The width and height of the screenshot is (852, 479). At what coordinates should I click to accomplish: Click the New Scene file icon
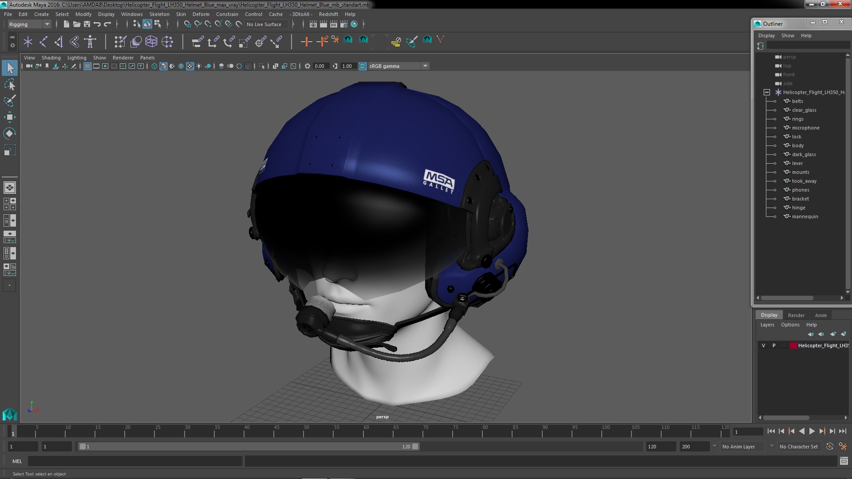tap(66, 24)
